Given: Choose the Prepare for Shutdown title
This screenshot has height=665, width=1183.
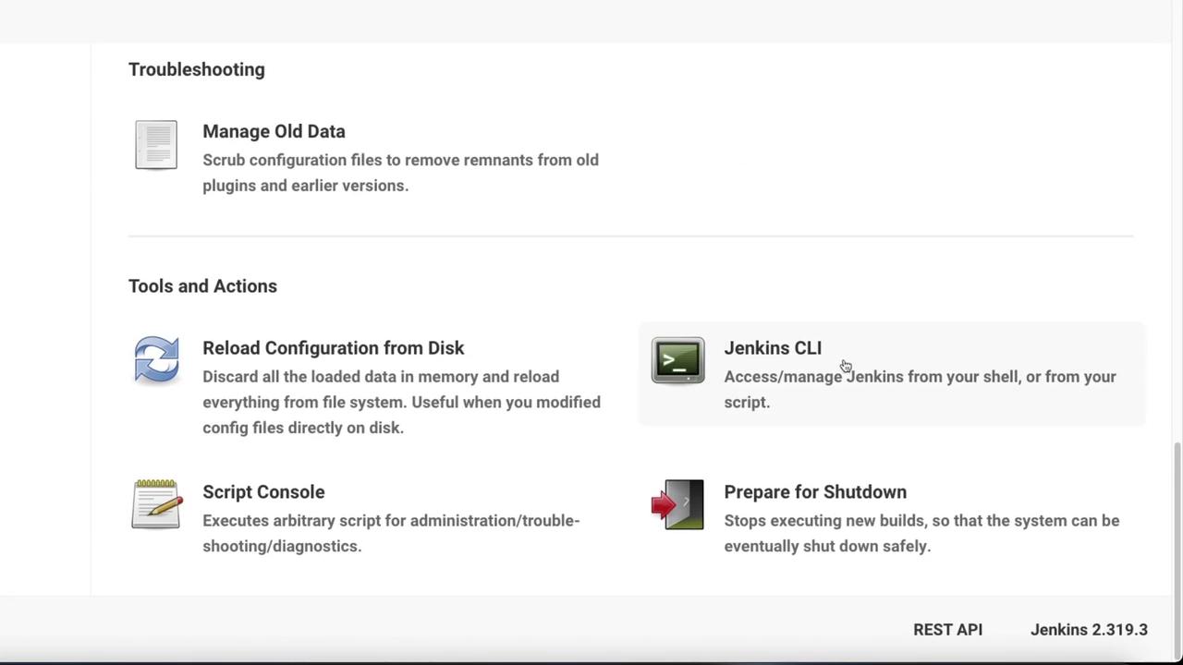Looking at the screenshot, I should coord(814,492).
